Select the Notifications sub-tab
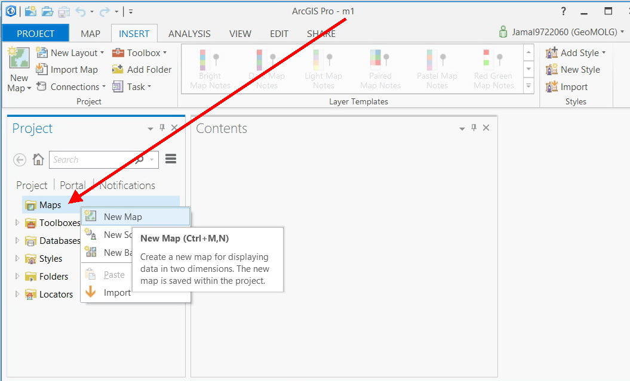Viewport: 630px width, 381px height. click(x=127, y=185)
